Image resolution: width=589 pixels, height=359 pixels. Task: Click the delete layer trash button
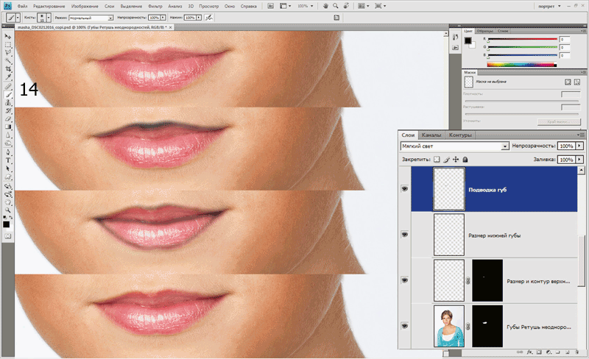pos(576,352)
